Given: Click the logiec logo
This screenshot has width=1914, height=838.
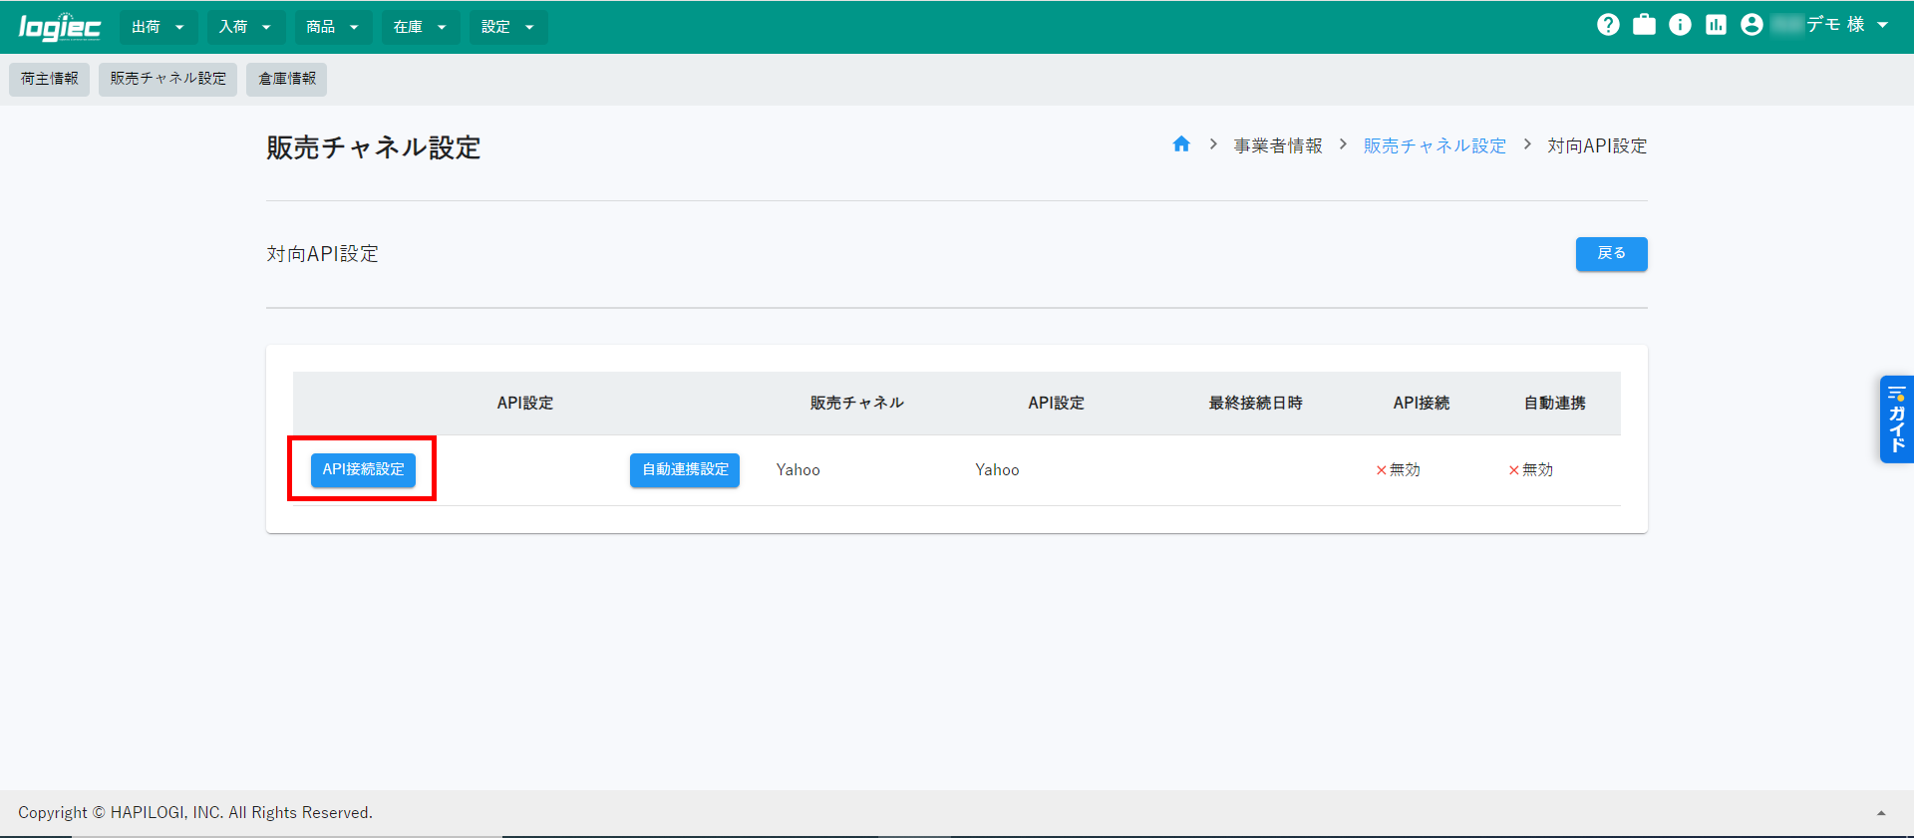Looking at the screenshot, I should 59,27.
